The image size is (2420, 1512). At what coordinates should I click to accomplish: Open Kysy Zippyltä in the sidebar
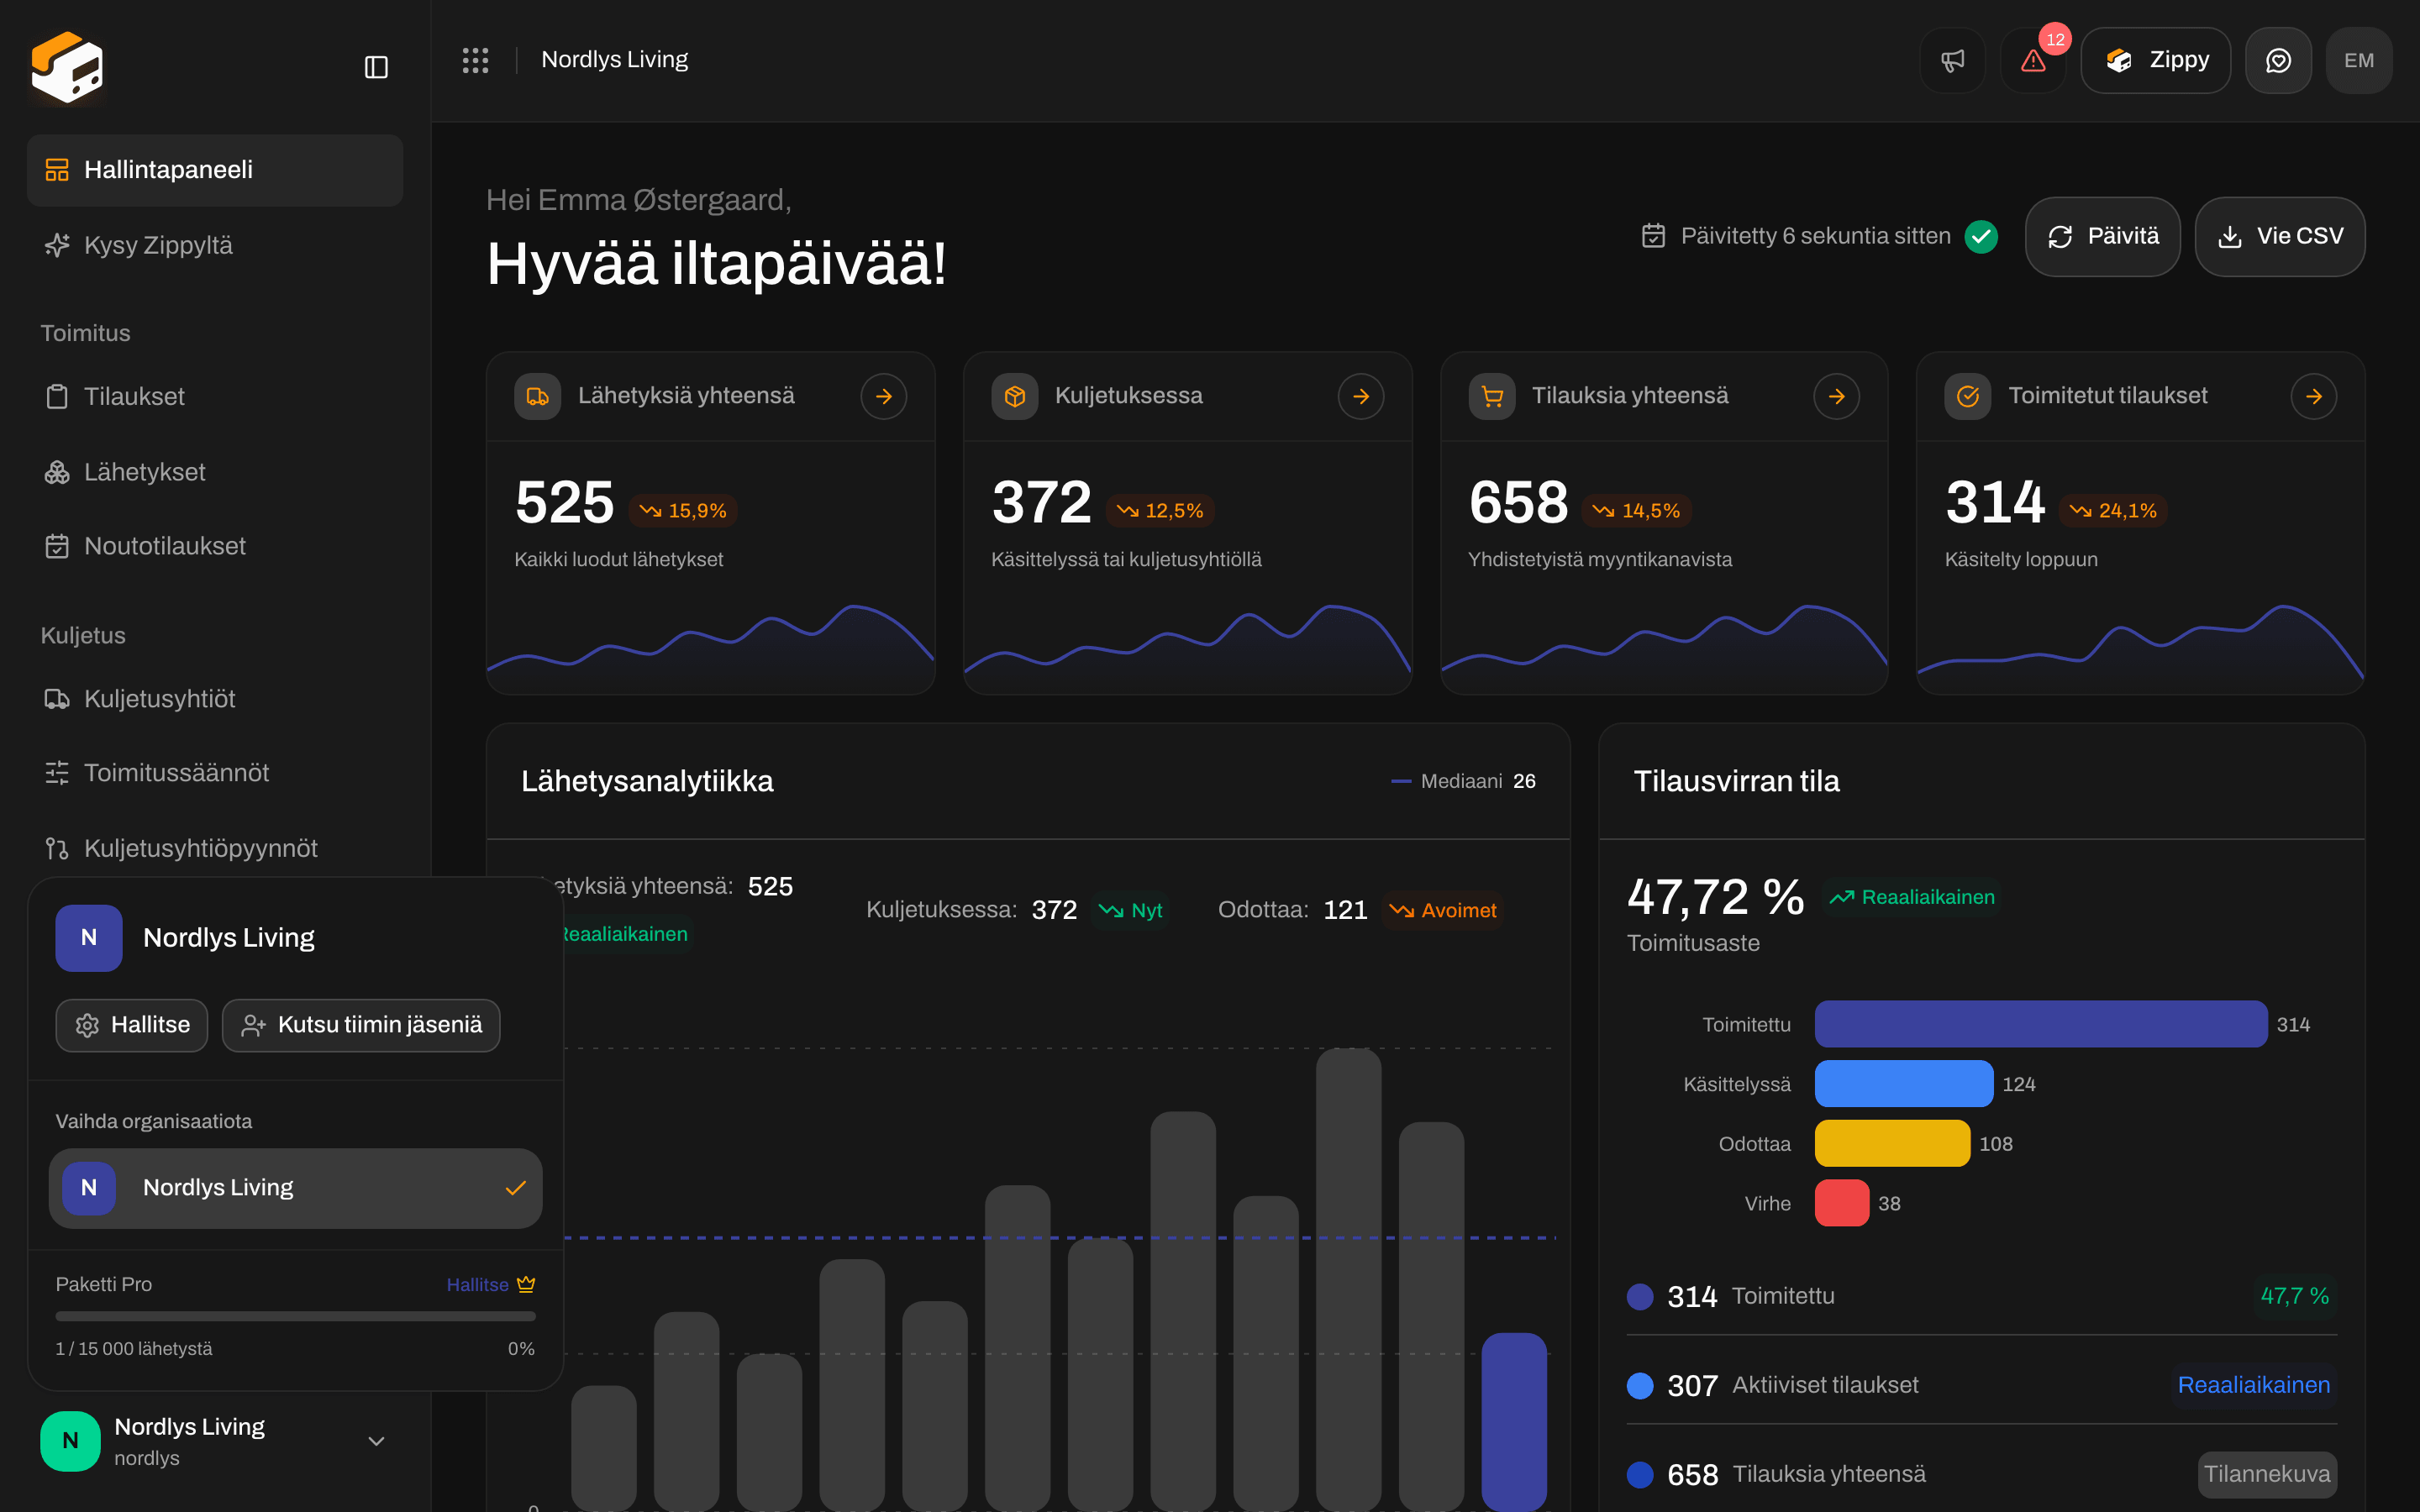point(215,245)
